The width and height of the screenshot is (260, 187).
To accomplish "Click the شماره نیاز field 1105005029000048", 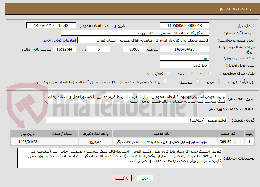I will (x=184, y=25).
